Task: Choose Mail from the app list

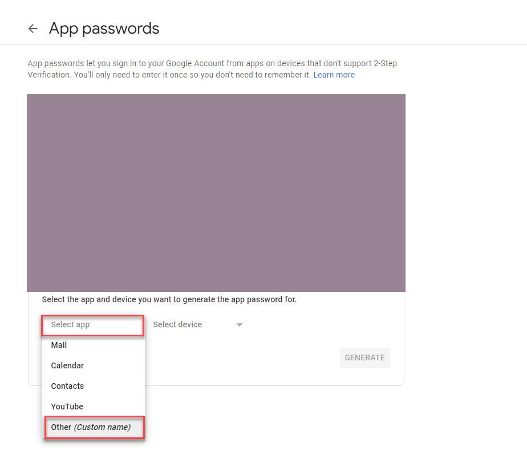Action: tap(59, 345)
